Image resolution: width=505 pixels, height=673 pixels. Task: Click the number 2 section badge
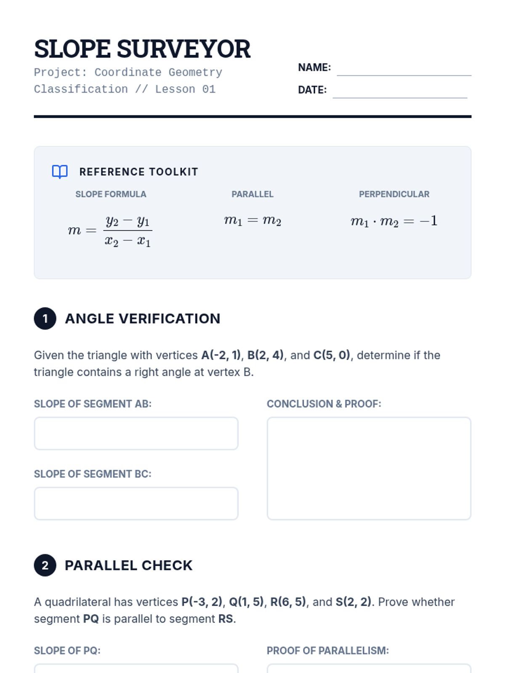pyautogui.click(x=45, y=565)
